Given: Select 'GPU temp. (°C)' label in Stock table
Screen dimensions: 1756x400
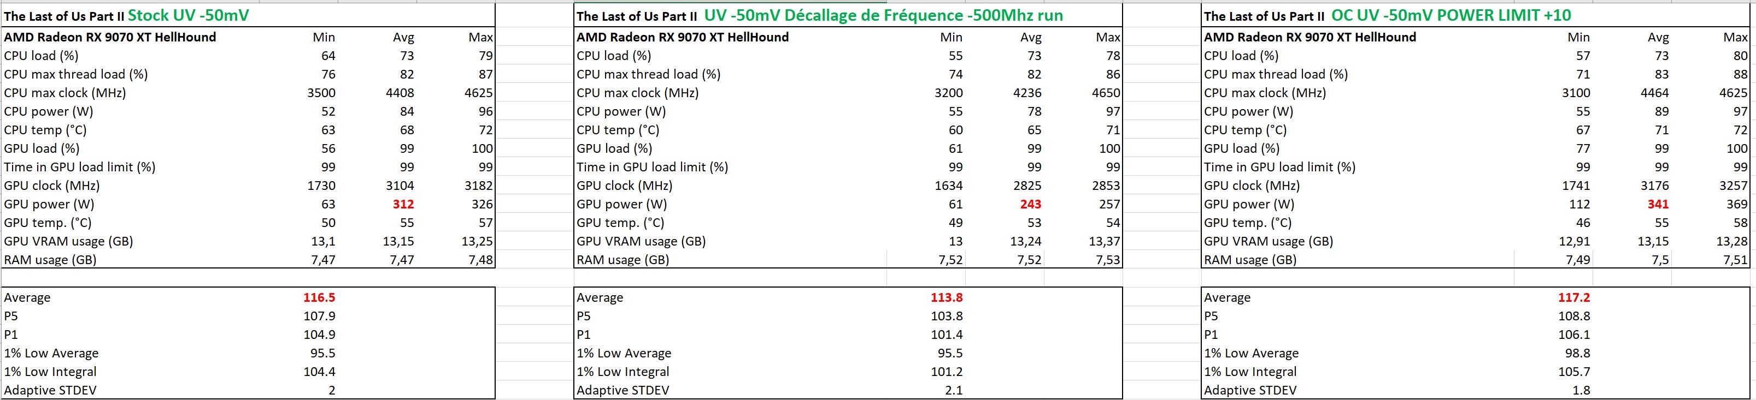Looking at the screenshot, I should click(x=48, y=223).
